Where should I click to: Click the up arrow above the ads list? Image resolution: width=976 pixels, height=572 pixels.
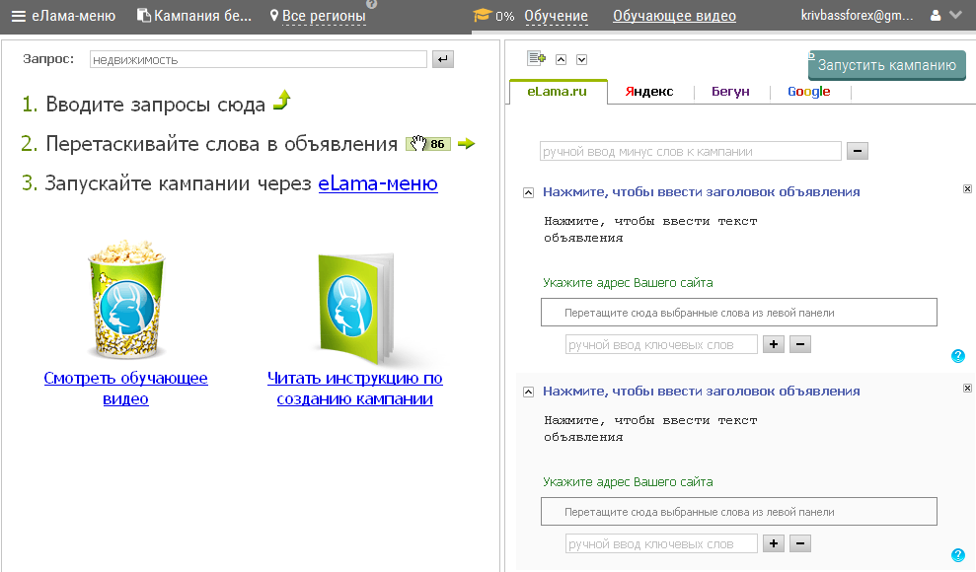coord(561,59)
